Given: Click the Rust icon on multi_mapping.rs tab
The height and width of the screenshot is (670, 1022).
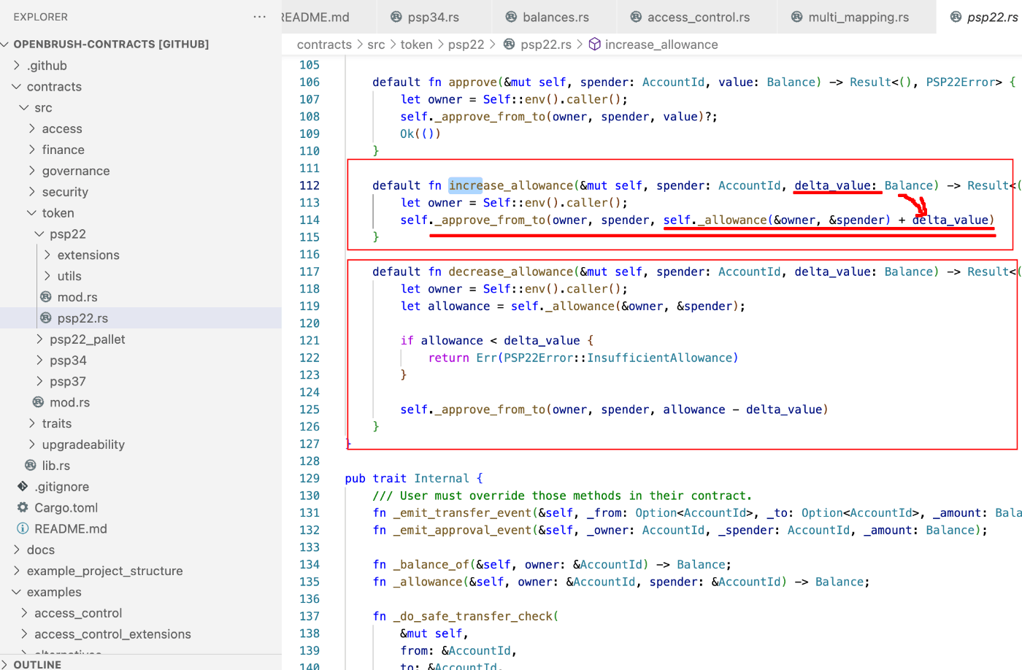Looking at the screenshot, I should click(x=796, y=17).
